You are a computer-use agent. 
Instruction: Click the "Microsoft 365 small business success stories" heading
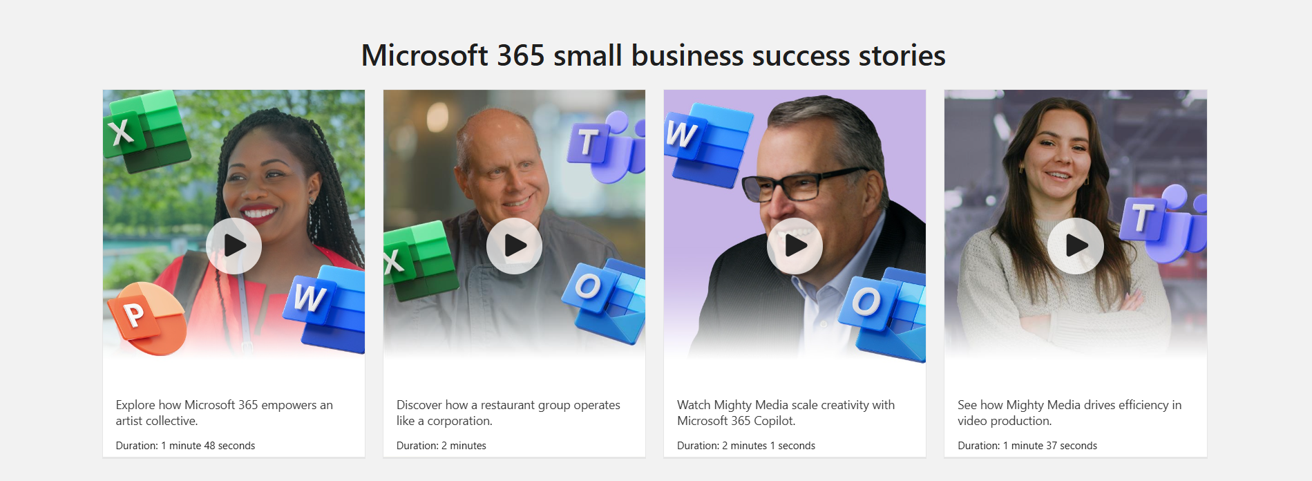pos(654,55)
